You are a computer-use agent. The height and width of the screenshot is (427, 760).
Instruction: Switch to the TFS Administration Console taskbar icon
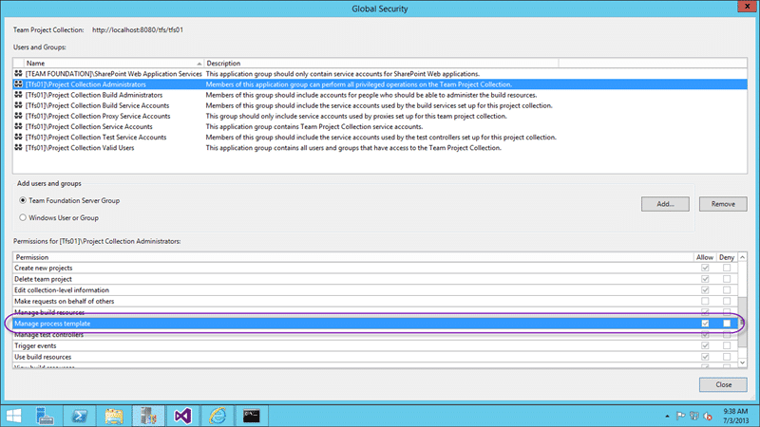pos(148,416)
